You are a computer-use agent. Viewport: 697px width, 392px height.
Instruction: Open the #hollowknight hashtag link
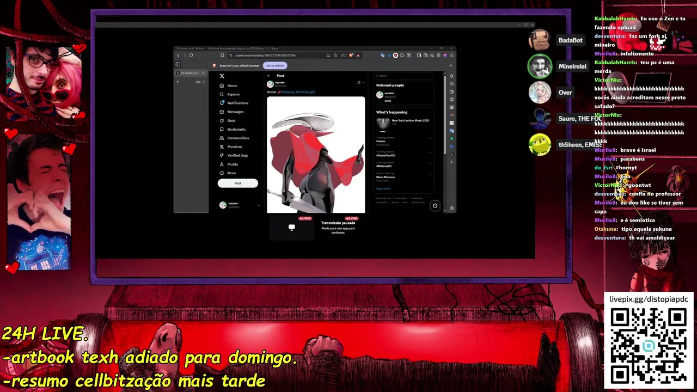[305, 92]
